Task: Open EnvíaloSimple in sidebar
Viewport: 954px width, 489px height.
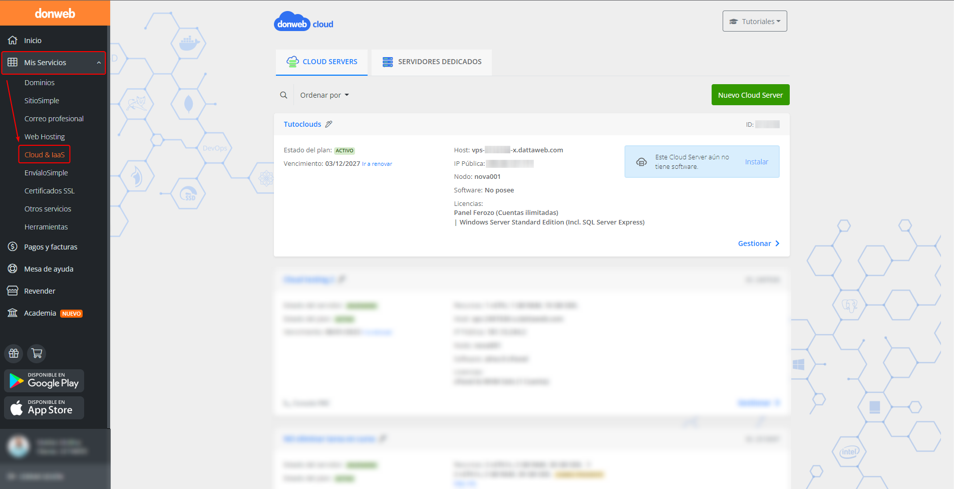Action: tap(46, 173)
